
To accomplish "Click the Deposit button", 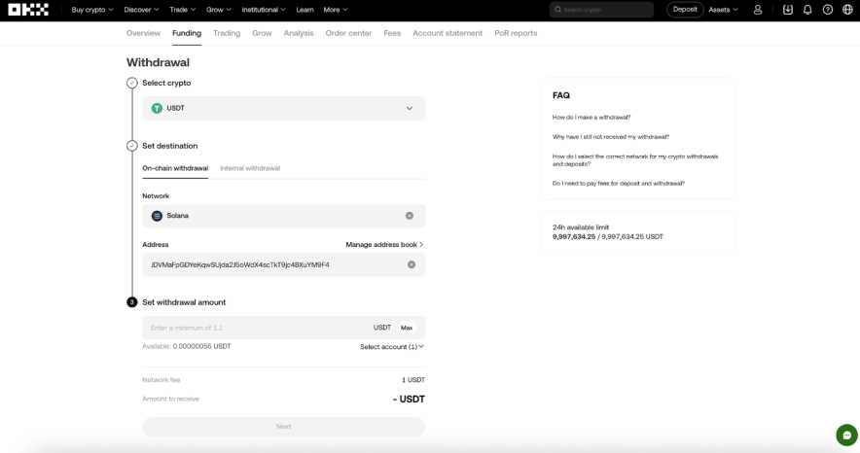I will tap(685, 10).
